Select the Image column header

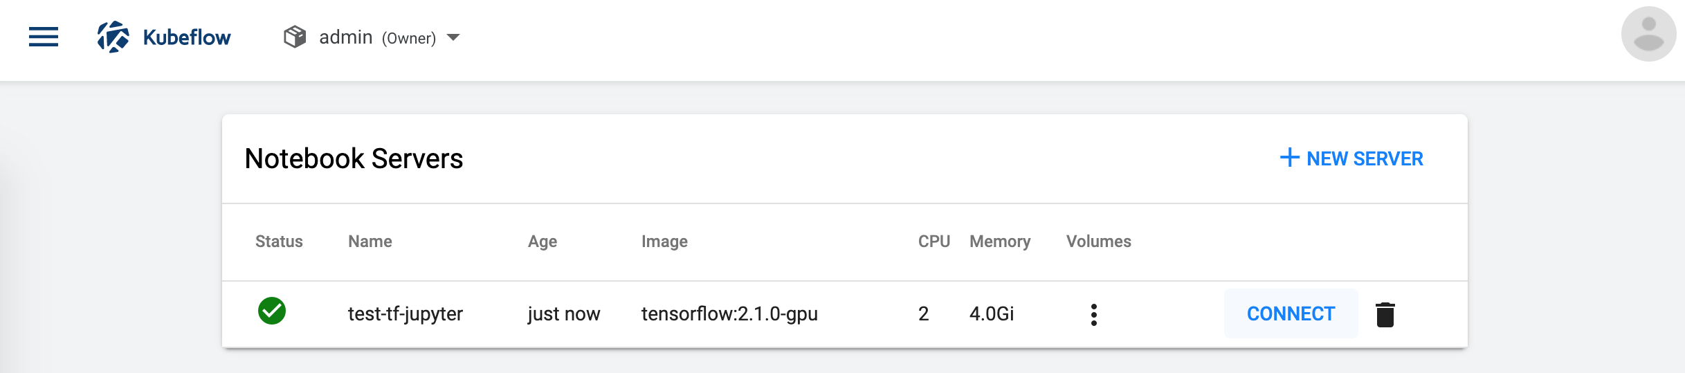coord(664,242)
